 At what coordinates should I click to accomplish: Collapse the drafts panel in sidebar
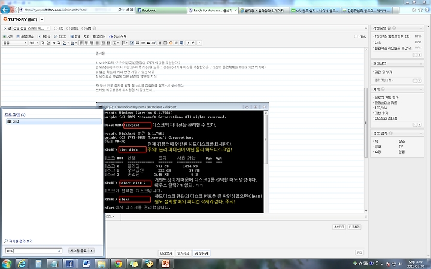421,28
